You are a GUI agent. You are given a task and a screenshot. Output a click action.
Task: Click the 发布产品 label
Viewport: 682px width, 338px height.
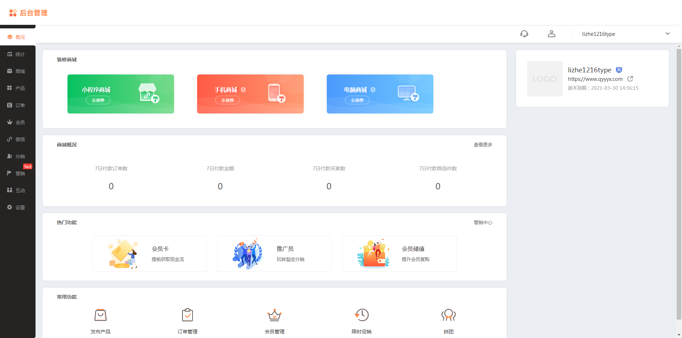[x=101, y=332]
